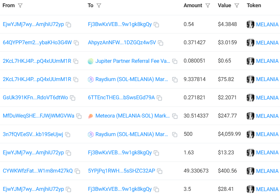Open the 5YPjPq1RWH...5sSHZC32AP recipient address
Image resolution: width=280 pixels, height=195 pixels.
coord(121,171)
